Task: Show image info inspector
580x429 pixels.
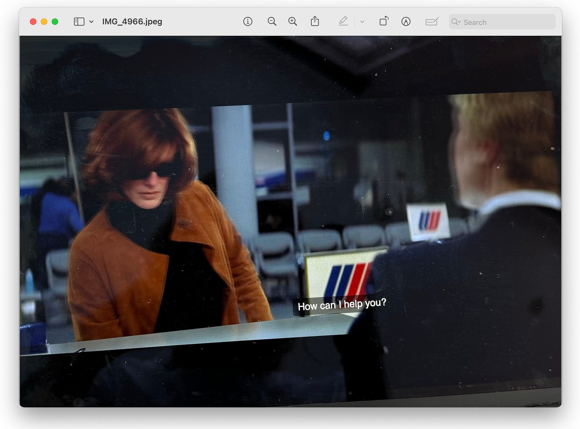Action: tap(248, 21)
